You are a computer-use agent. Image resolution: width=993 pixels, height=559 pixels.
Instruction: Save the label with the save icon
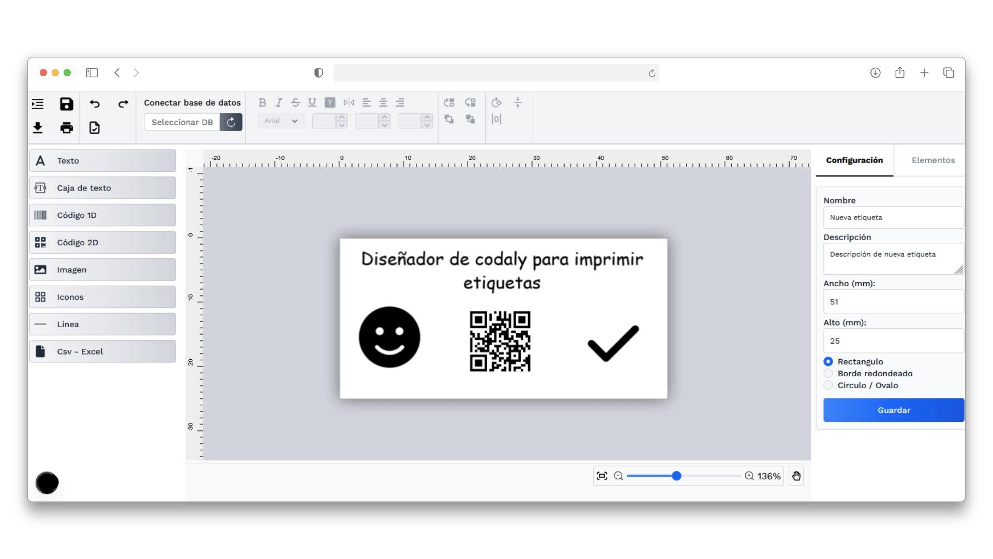[x=66, y=104]
